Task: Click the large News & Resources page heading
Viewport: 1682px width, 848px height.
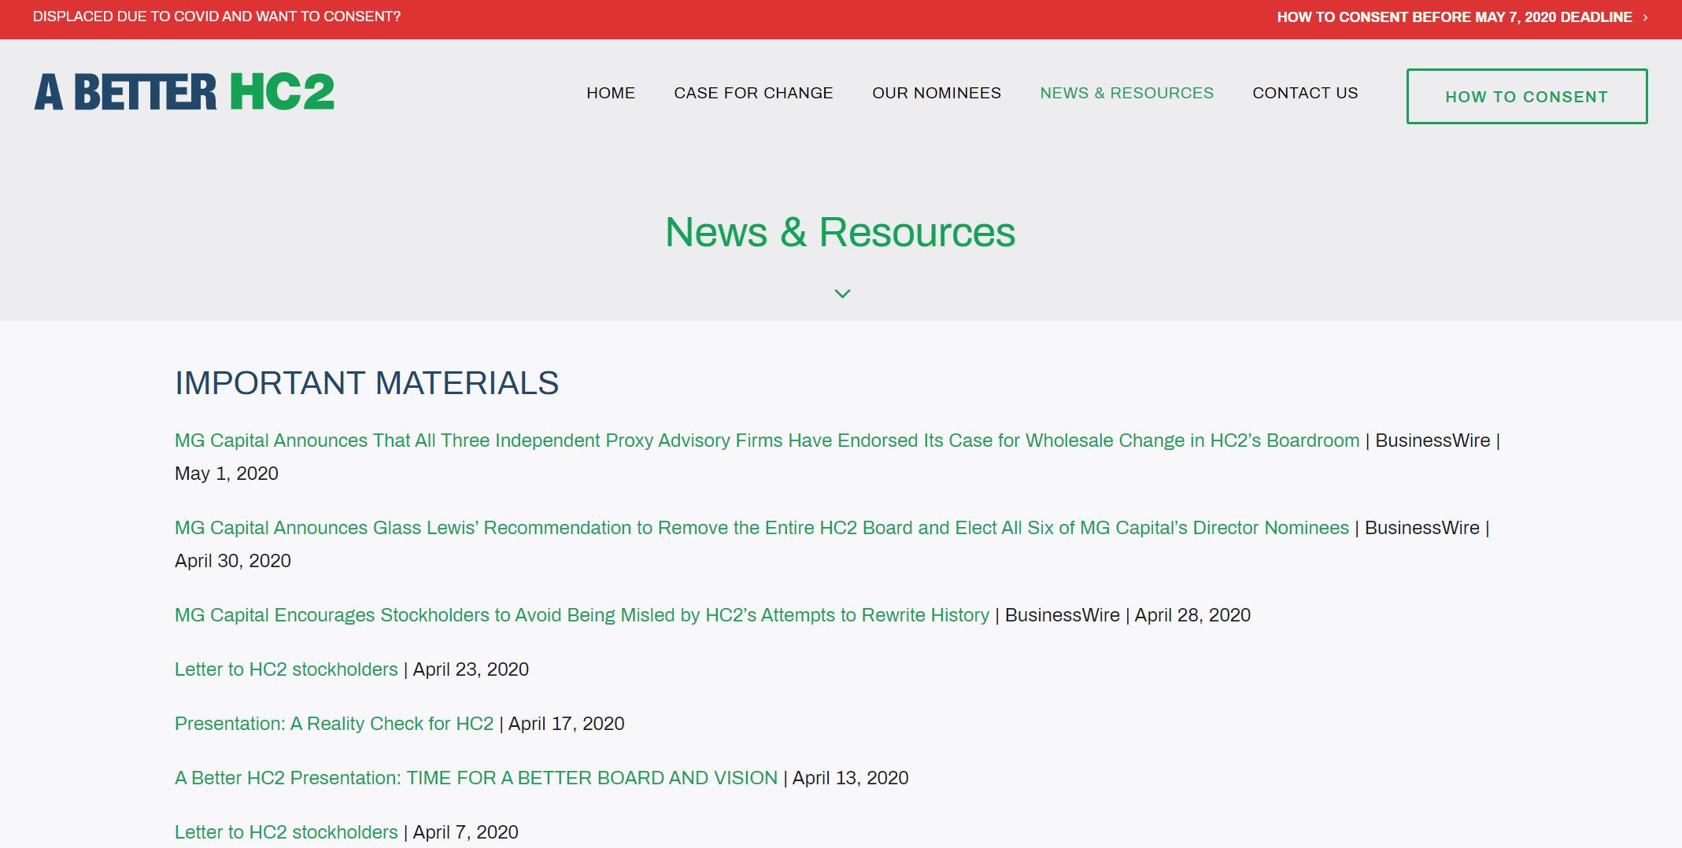Action: coord(840,232)
